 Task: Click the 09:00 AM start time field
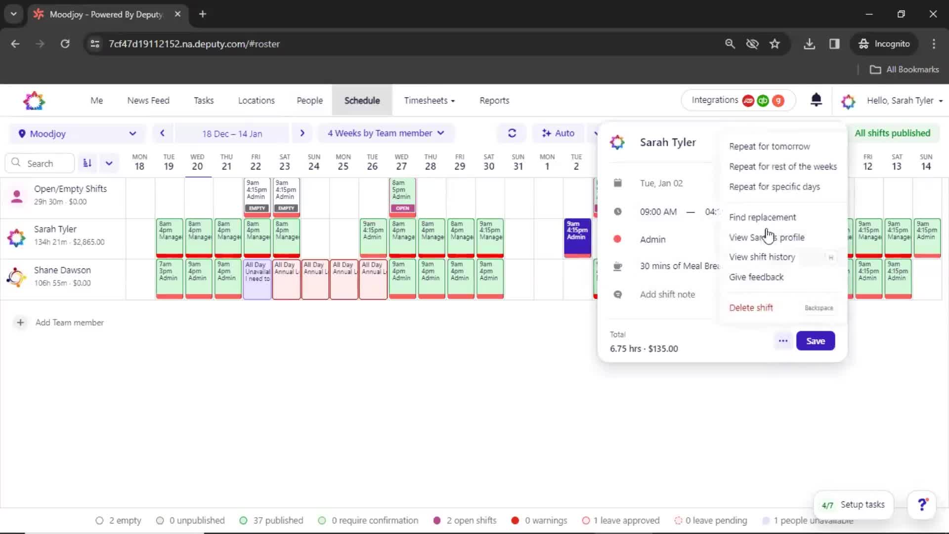point(658,212)
